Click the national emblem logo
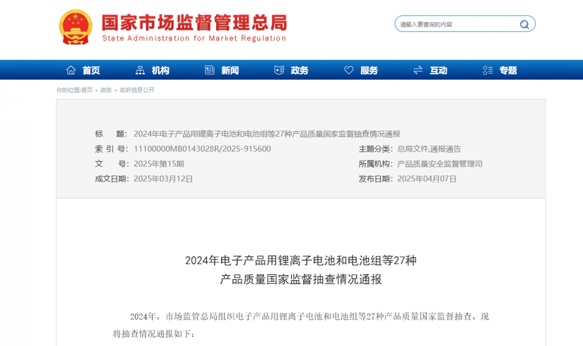 pos(75,27)
